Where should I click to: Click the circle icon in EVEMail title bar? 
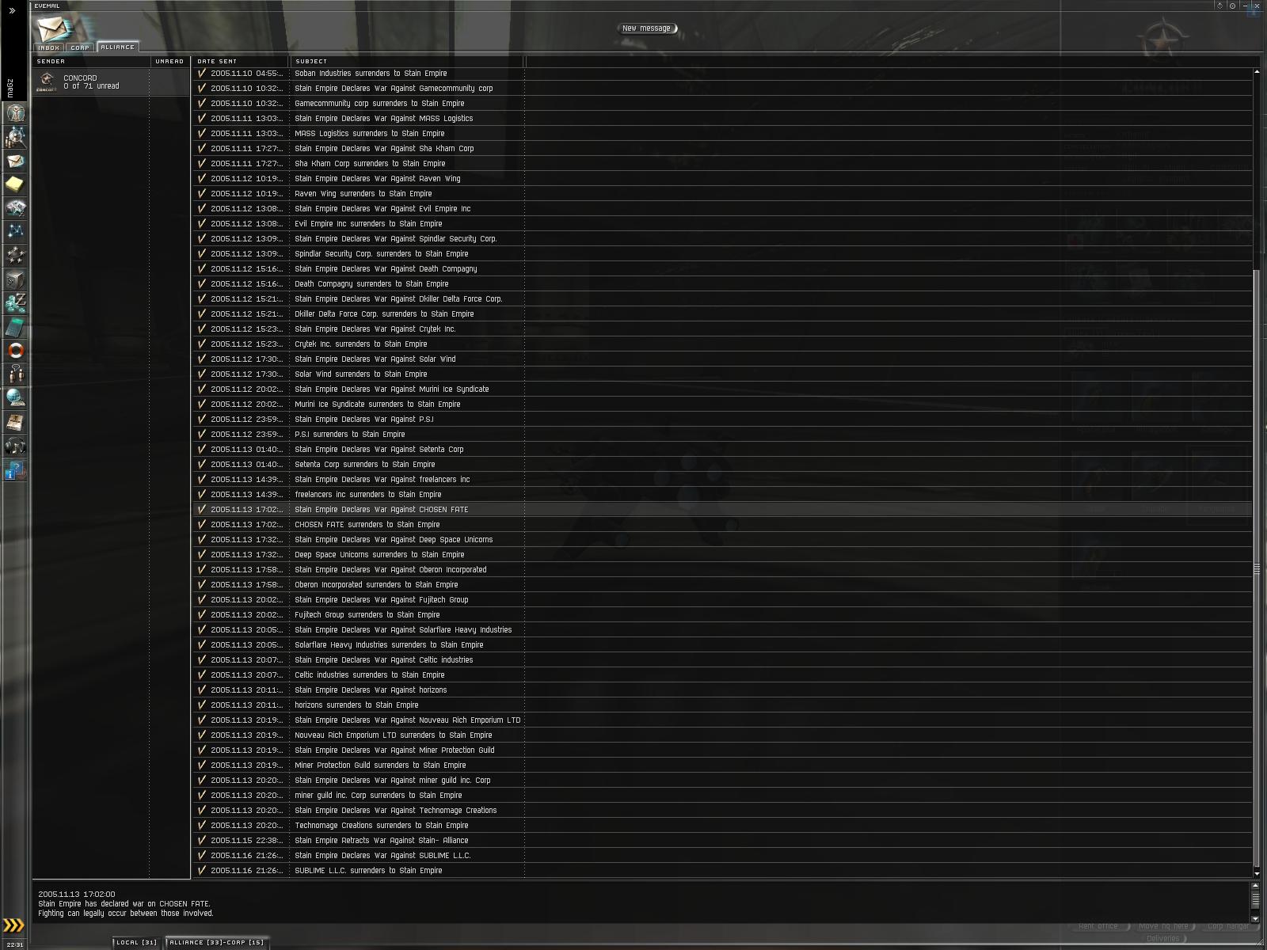[1232, 6]
